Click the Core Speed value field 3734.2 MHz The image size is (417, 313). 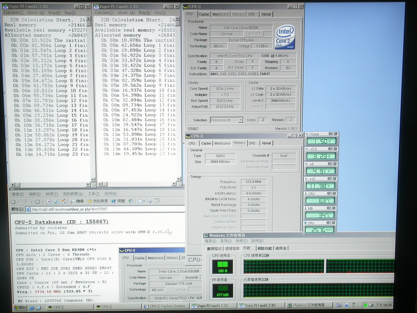point(225,89)
